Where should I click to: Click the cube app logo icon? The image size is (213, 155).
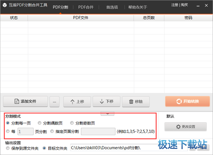pos(5,5)
